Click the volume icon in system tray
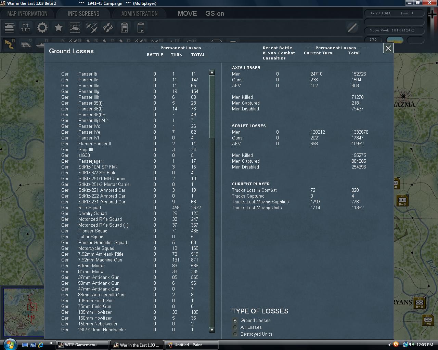This screenshot has width=438, height=350. pyautogui.click(x=411, y=345)
